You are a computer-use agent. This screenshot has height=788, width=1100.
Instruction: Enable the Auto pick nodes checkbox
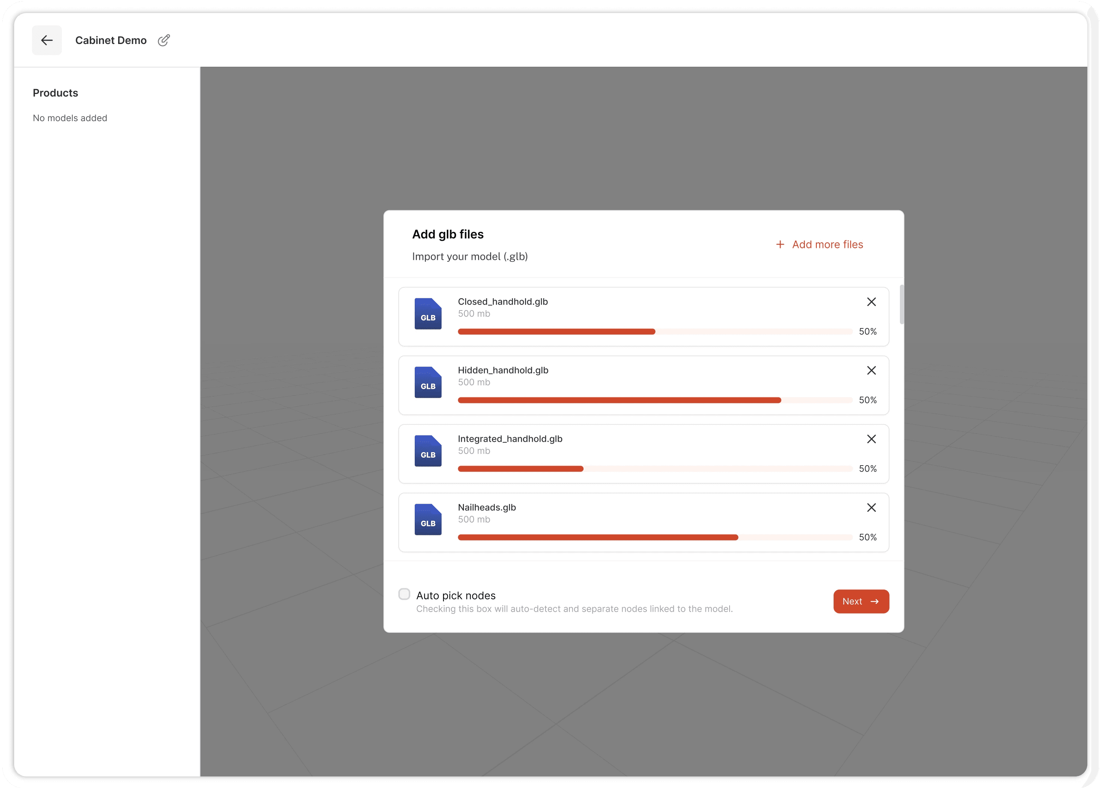pos(404,595)
